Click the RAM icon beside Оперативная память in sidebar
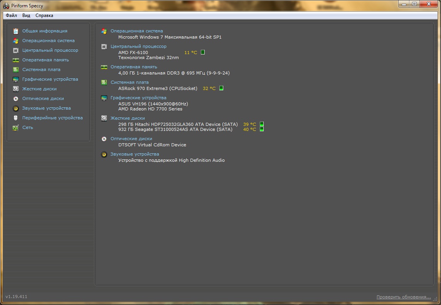441x305 pixels. (x=16, y=60)
